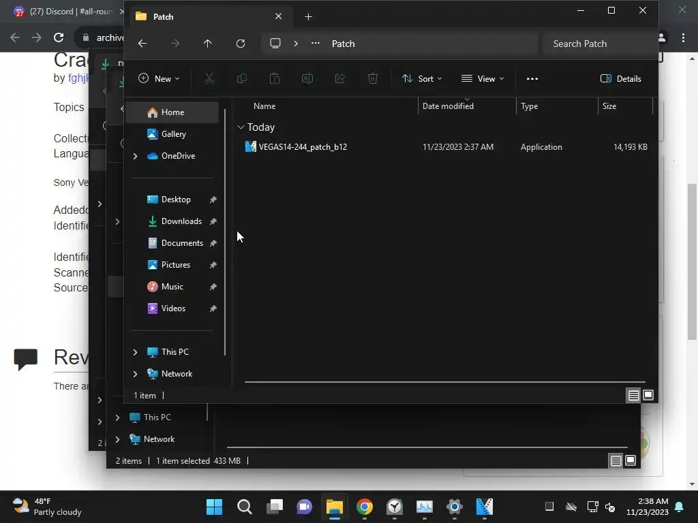Expand This PC in the background Explorer window
This screenshot has height=523, width=698.
[x=117, y=417]
